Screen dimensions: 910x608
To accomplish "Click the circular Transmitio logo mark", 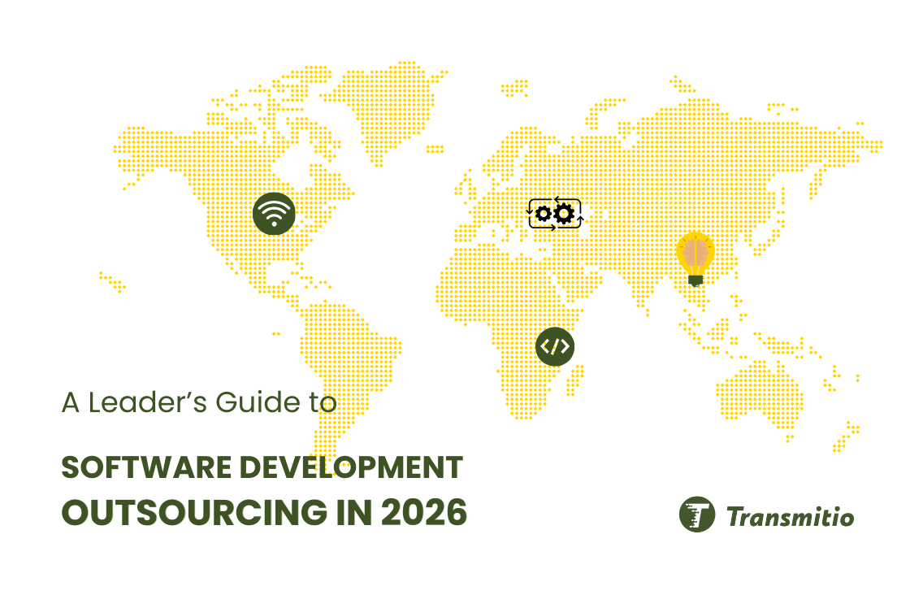I will [x=697, y=513].
